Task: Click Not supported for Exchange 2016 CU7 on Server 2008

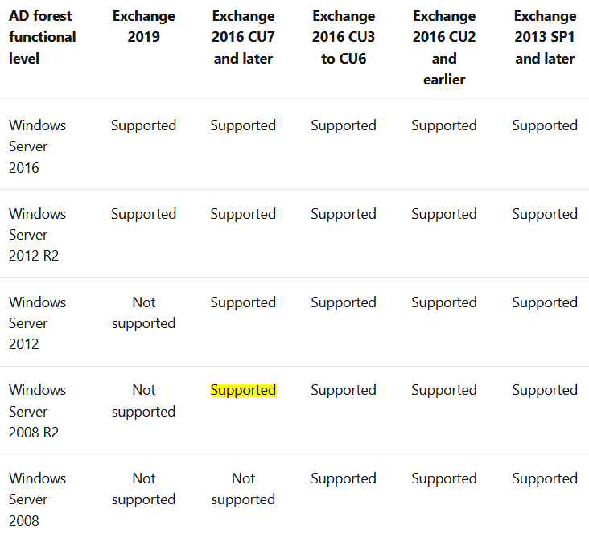Action: point(244,489)
